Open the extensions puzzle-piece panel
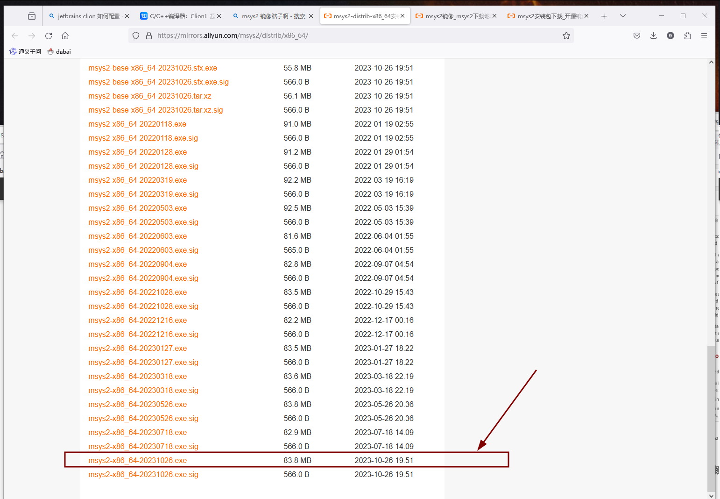This screenshot has width=720, height=499. pos(687,35)
